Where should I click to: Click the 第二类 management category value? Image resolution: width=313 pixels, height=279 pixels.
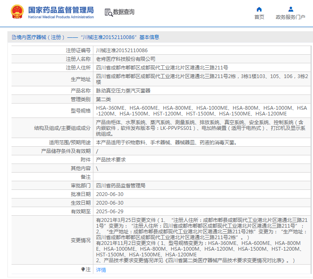[x=103, y=99]
